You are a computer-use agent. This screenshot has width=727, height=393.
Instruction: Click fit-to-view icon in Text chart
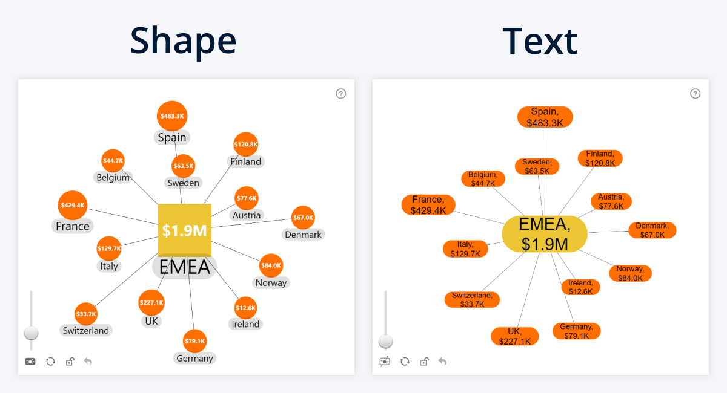(385, 362)
